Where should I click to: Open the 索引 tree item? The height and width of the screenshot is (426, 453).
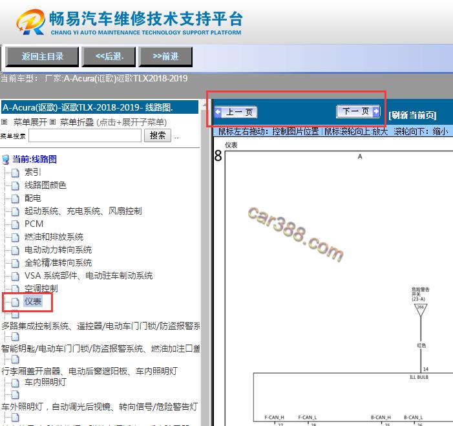[32, 172]
